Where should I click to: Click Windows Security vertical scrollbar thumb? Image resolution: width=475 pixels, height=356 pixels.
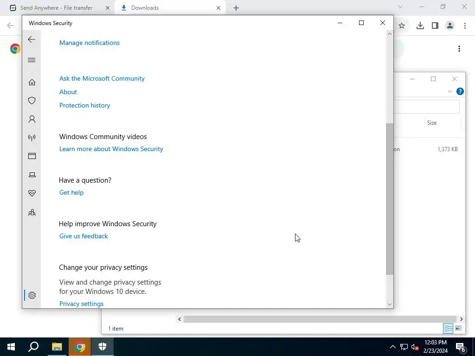coord(390,199)
